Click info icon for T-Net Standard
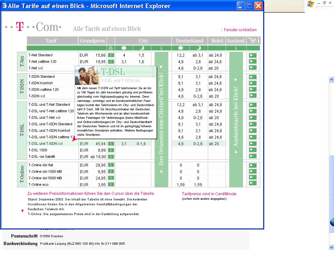This screenshot has height=260, width=334. click(111, 55)
